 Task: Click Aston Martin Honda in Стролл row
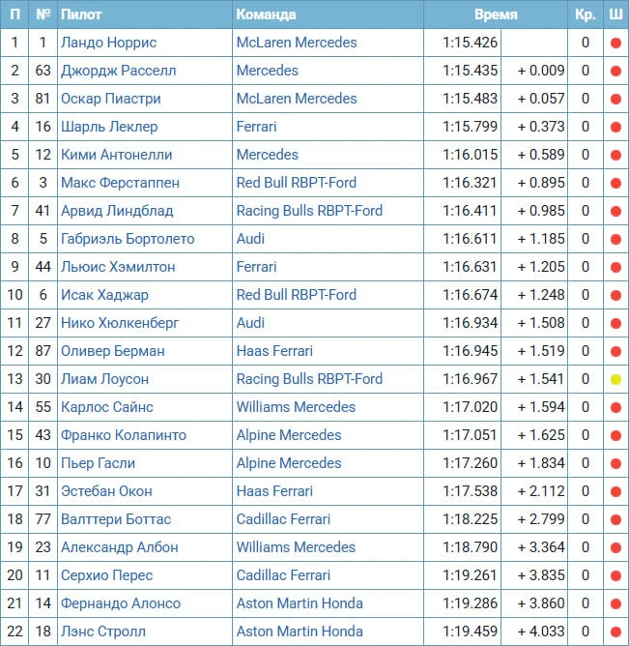pyautogui.click(x=300, y=631)
